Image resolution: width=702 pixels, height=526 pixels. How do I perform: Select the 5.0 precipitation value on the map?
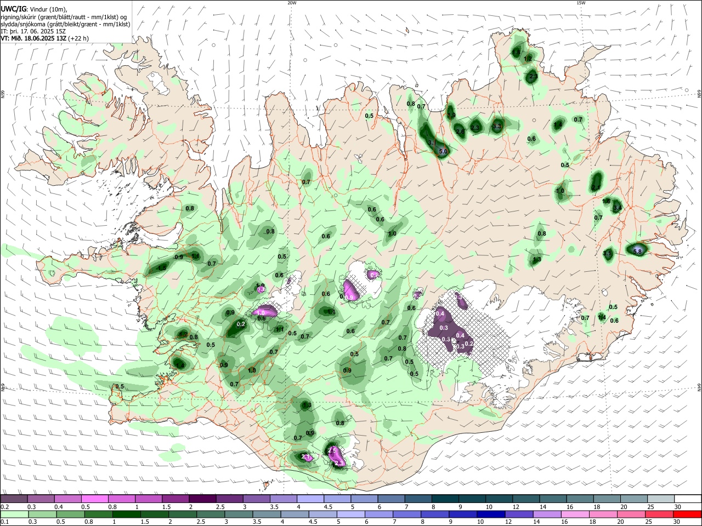444,151
